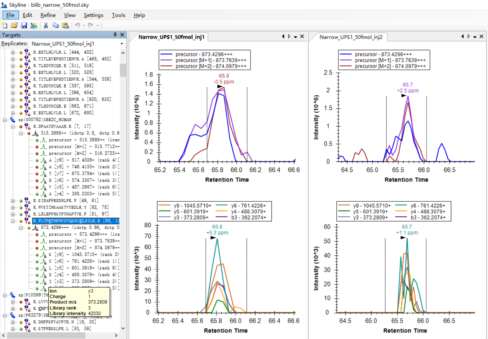Image resolution: width=488 pixels, height=339 pixels.
Task: Click the Cut scissors icon
Action: tap(46, 25)
